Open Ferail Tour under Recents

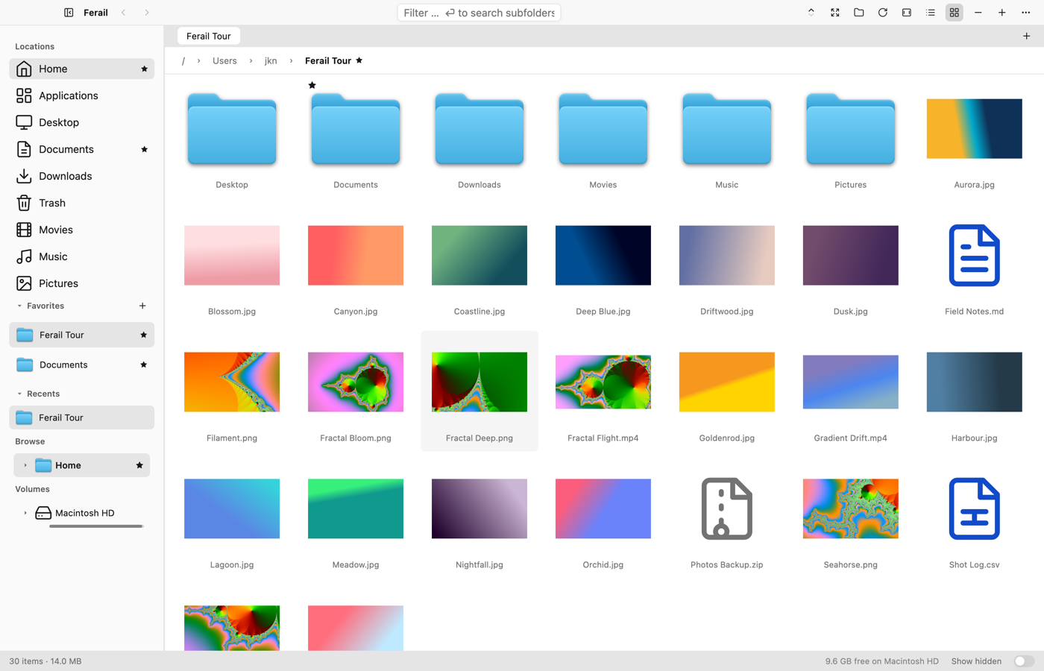[82, 418]
